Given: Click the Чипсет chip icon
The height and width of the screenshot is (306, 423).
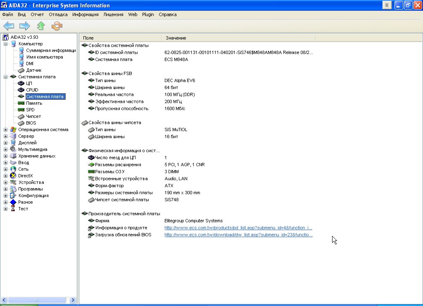Looking at the screenshot, I should coord(21,116).
